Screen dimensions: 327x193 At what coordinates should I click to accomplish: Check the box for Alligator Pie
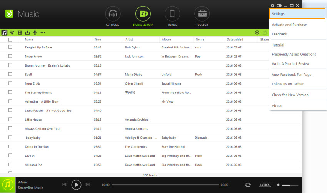click(10, 165)
